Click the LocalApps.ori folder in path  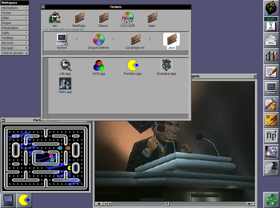[x=135, y=39]
